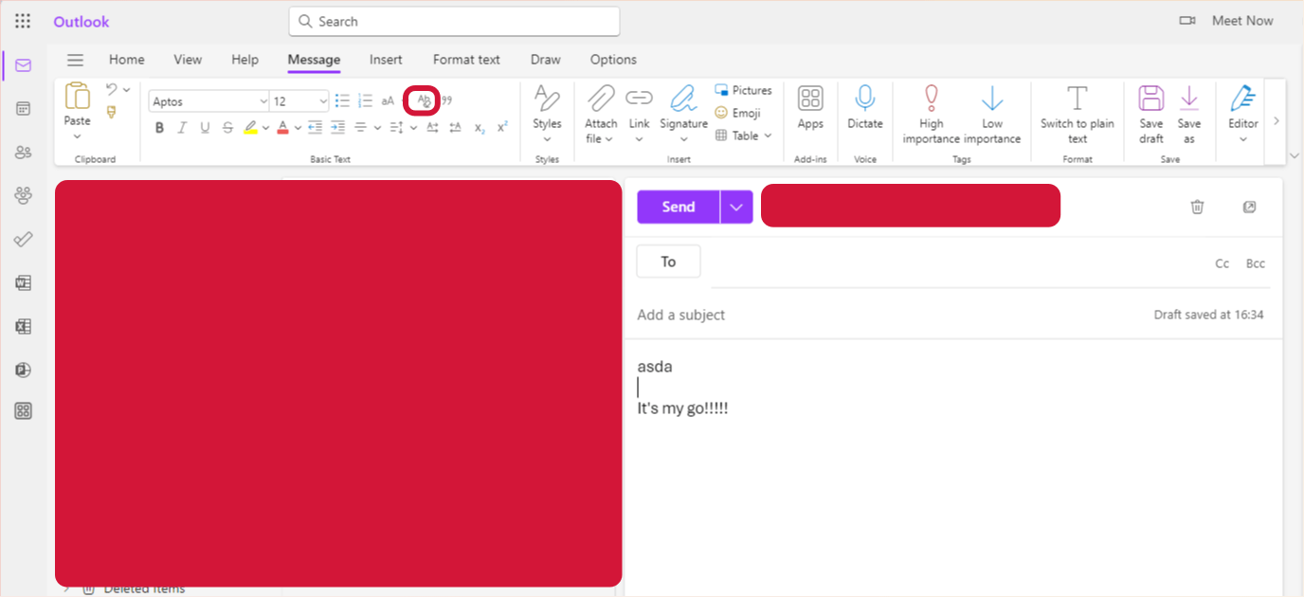Screen dimensions: 1304x597
Task: Click Meet Now in the header
Action: pyautogui.click(x=1226, y=21)
